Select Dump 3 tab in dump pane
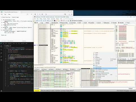 (51, 69)
